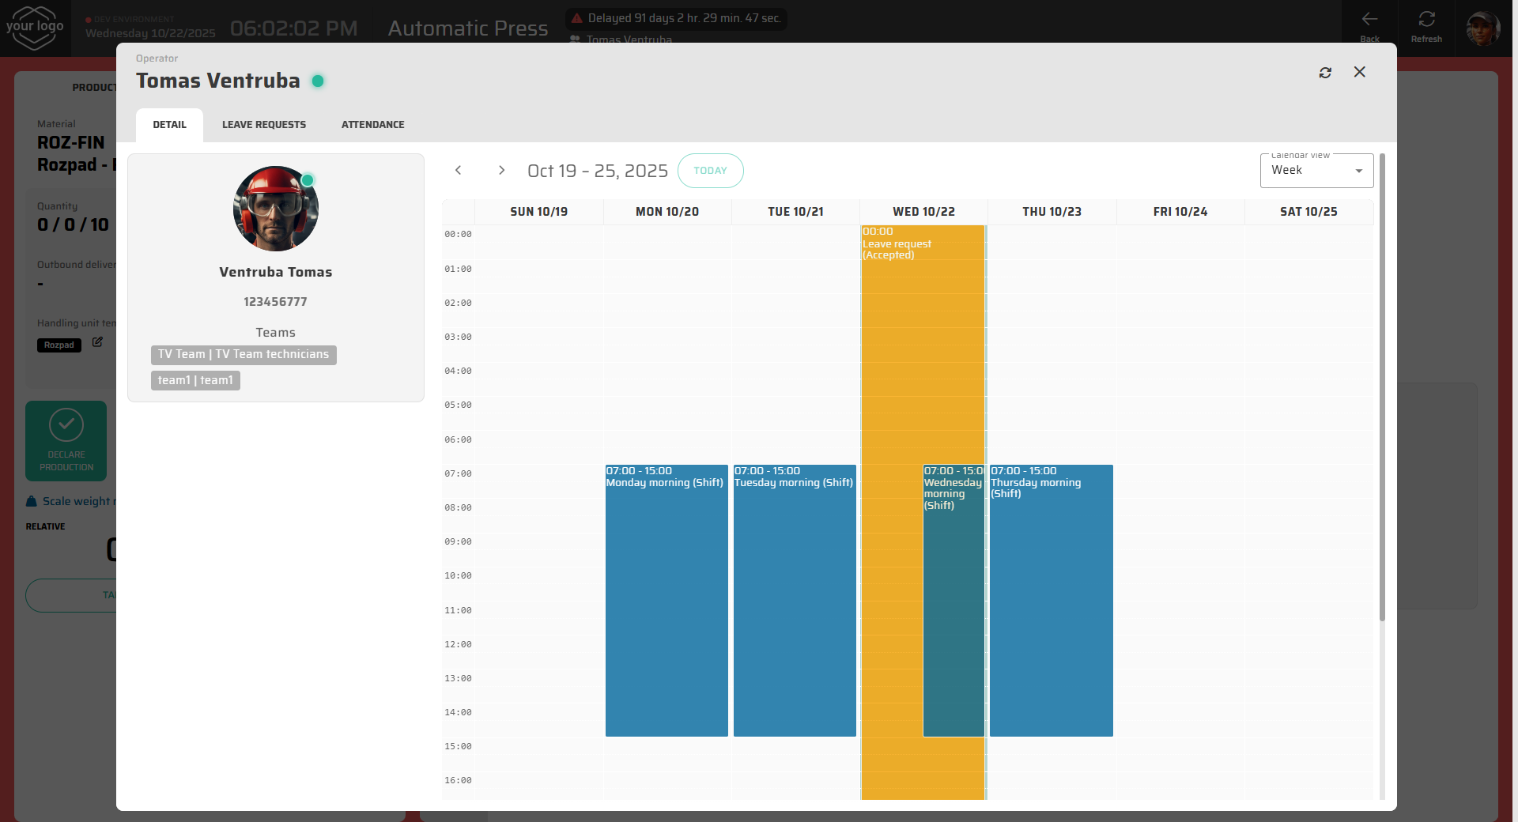Open the Calendar view dropdown
Screen dimensions: 1518x822
(1316, 171)
